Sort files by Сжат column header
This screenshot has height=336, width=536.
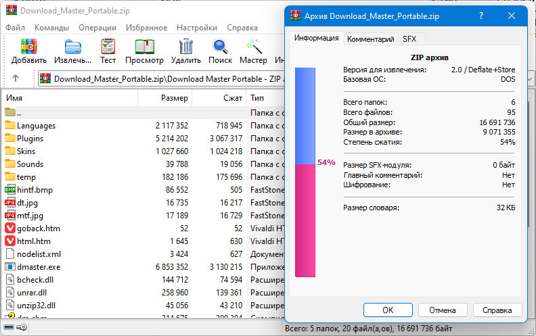click(x=219, y=98)
